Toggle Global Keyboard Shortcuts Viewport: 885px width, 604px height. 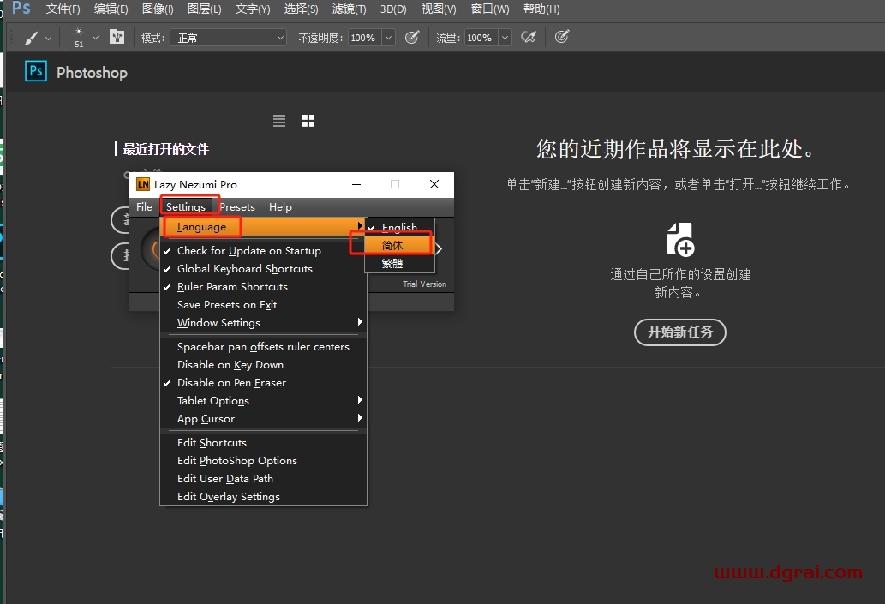[264, 269]
